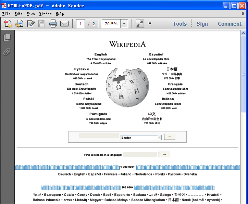Viewport: 248px width, 204px height.
Task: Click the zoom percentage field 70.5%
Action: (111, 24)
